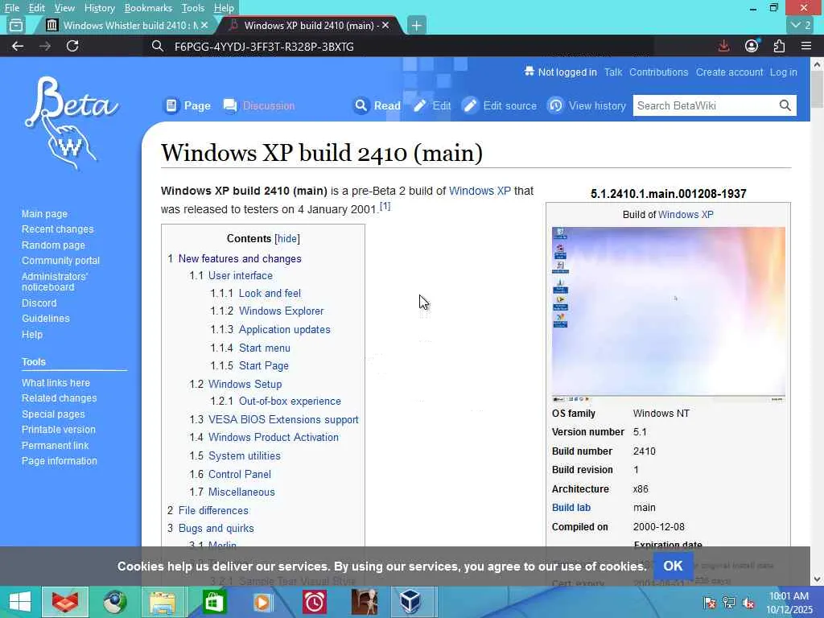Click the network tray icon
This screenshot has width=824, height=618.
[729, 603]
